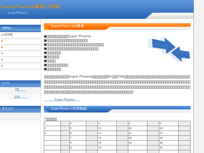This screenshot has width=204, height=153.
Task: Select table cell 13
Action: 107,133
